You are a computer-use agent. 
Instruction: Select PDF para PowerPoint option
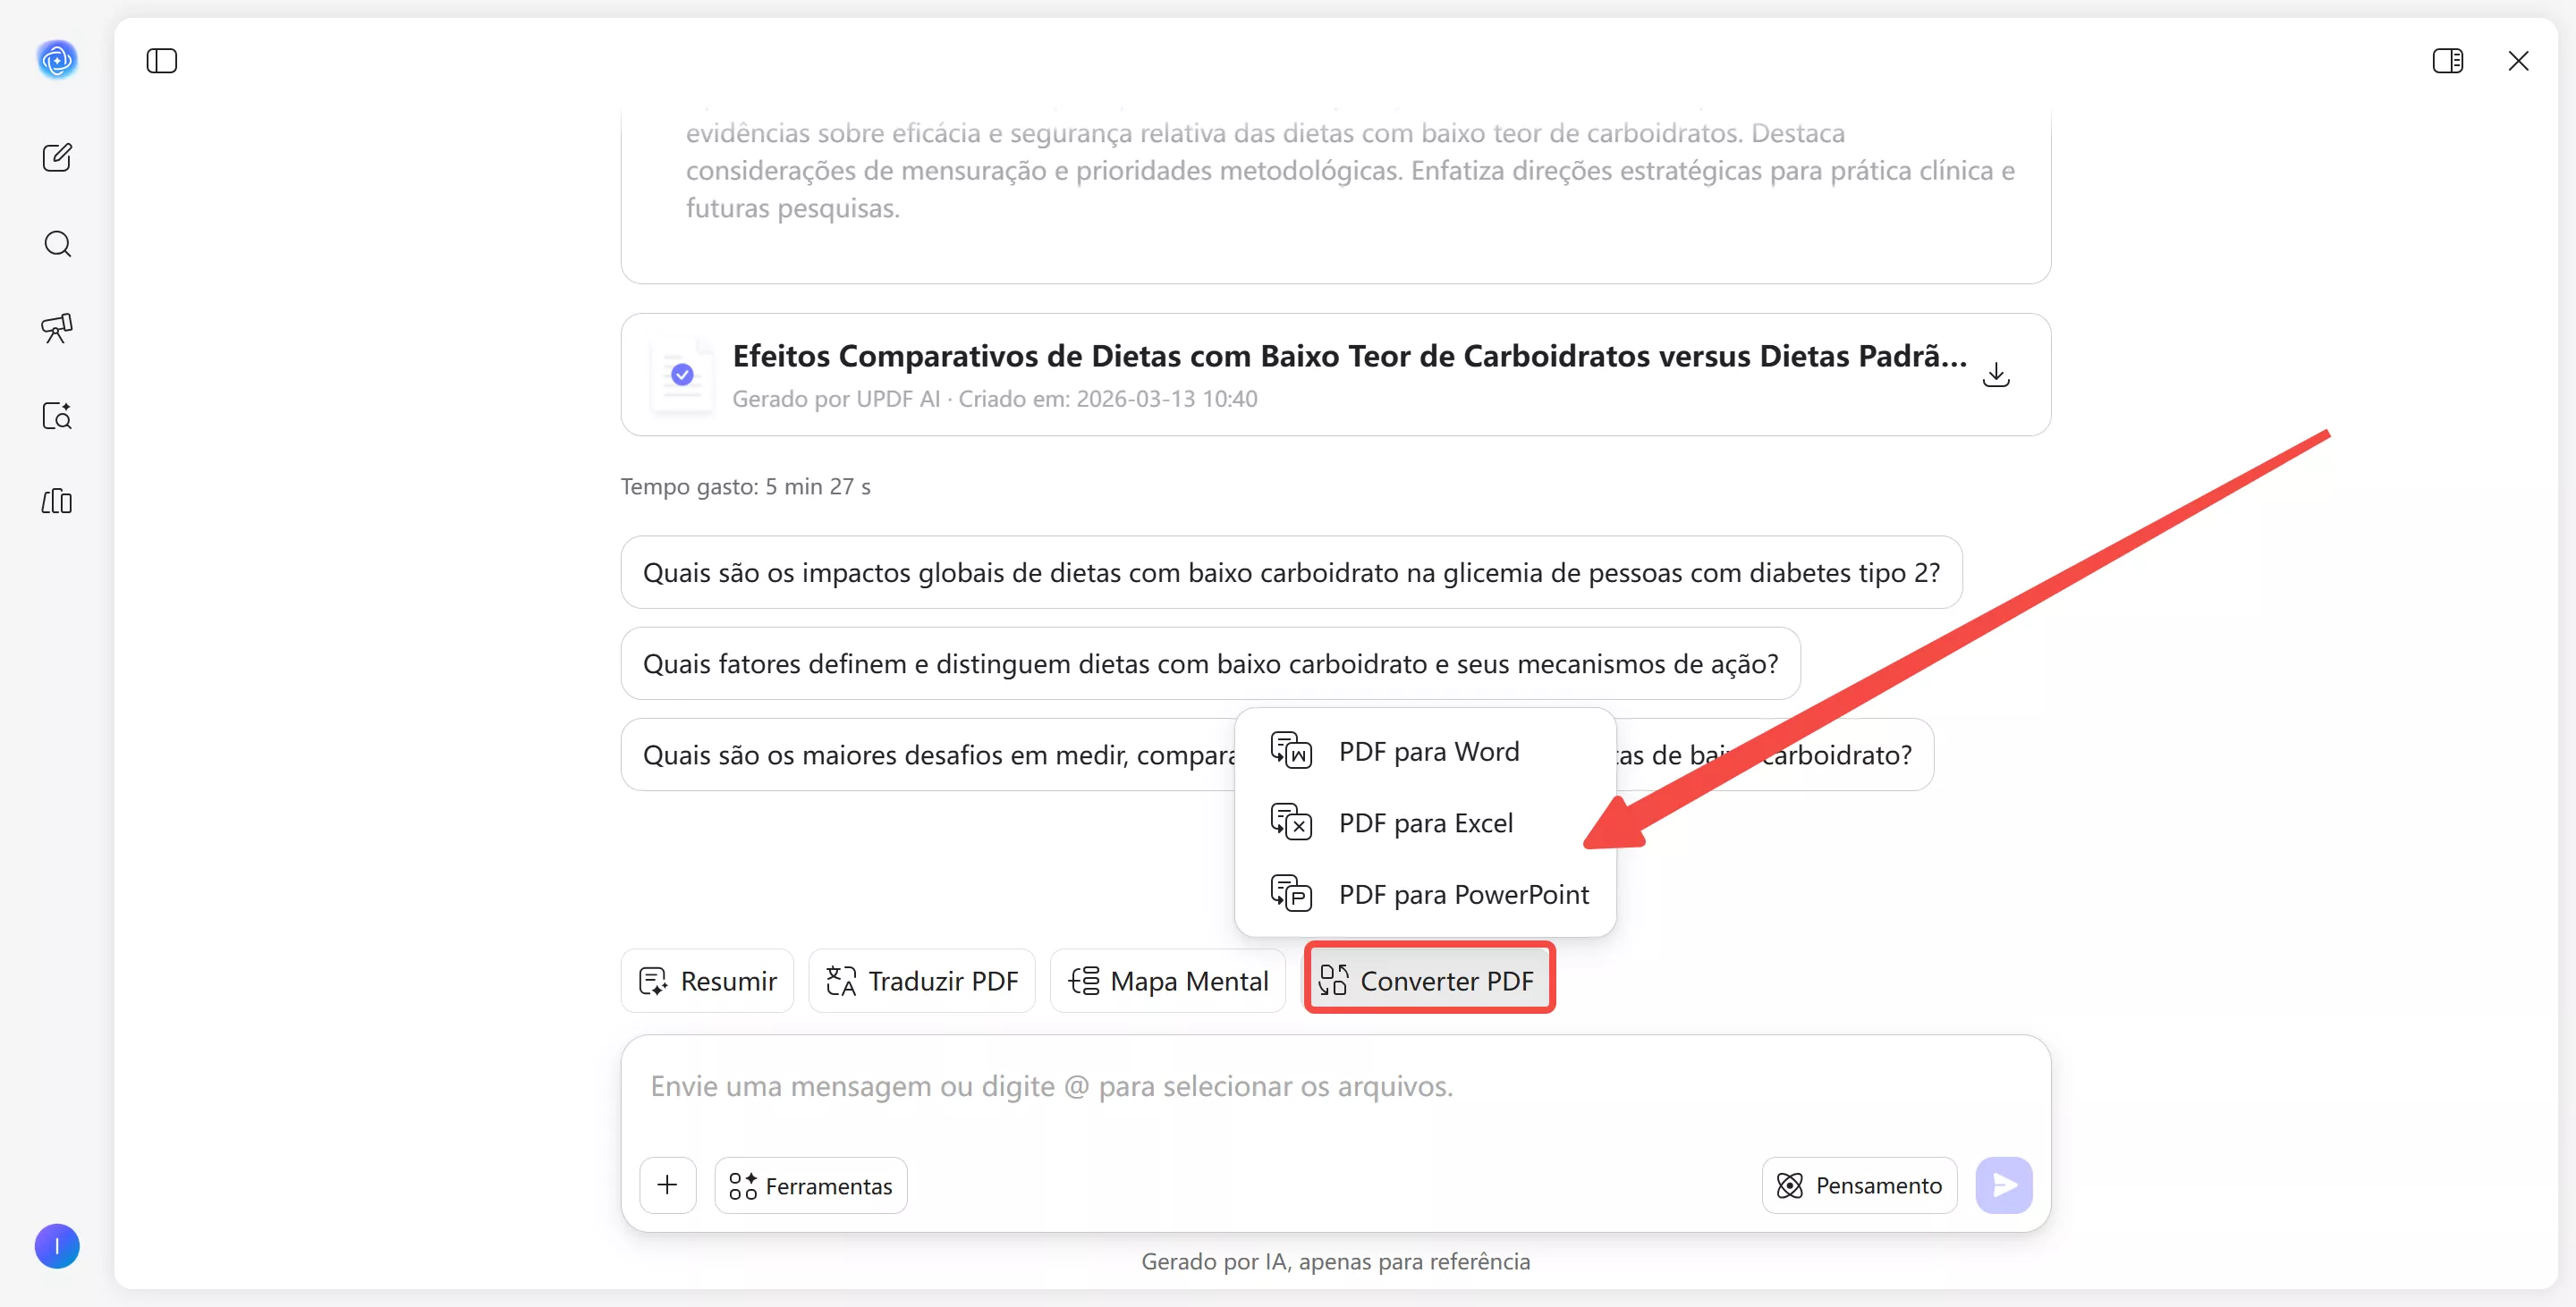[1462, 894]
